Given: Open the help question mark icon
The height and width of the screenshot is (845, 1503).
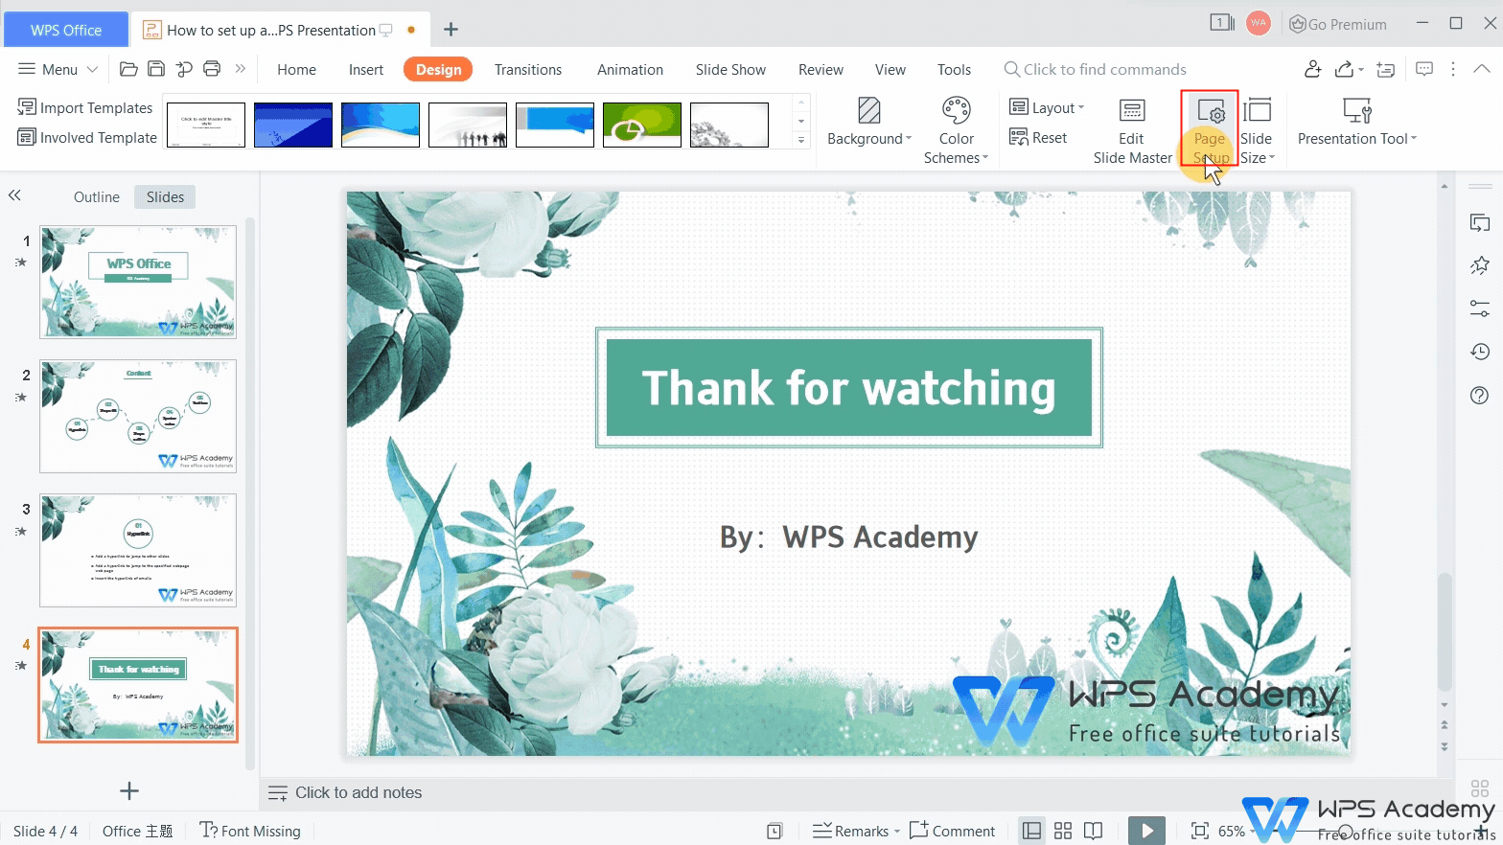Looking at the screenshot, I should pyautogui.click(x=1480, y=395).
